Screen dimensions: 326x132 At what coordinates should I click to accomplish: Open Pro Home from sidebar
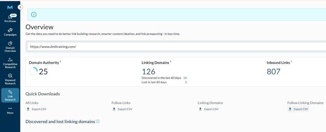tap(10, 18)
